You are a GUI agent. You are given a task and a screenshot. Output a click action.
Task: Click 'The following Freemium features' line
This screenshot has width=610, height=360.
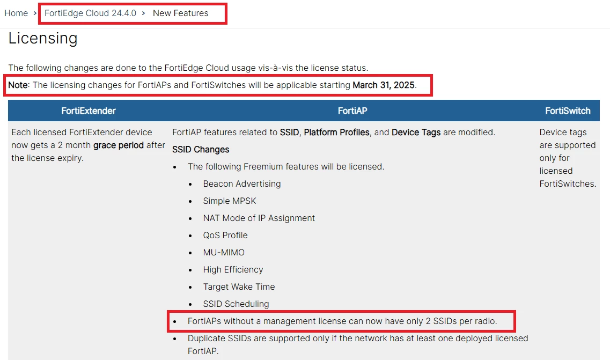click(x=286, y=166)
